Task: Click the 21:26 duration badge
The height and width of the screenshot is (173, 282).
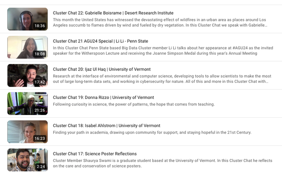Action: (x=40, y=110)
